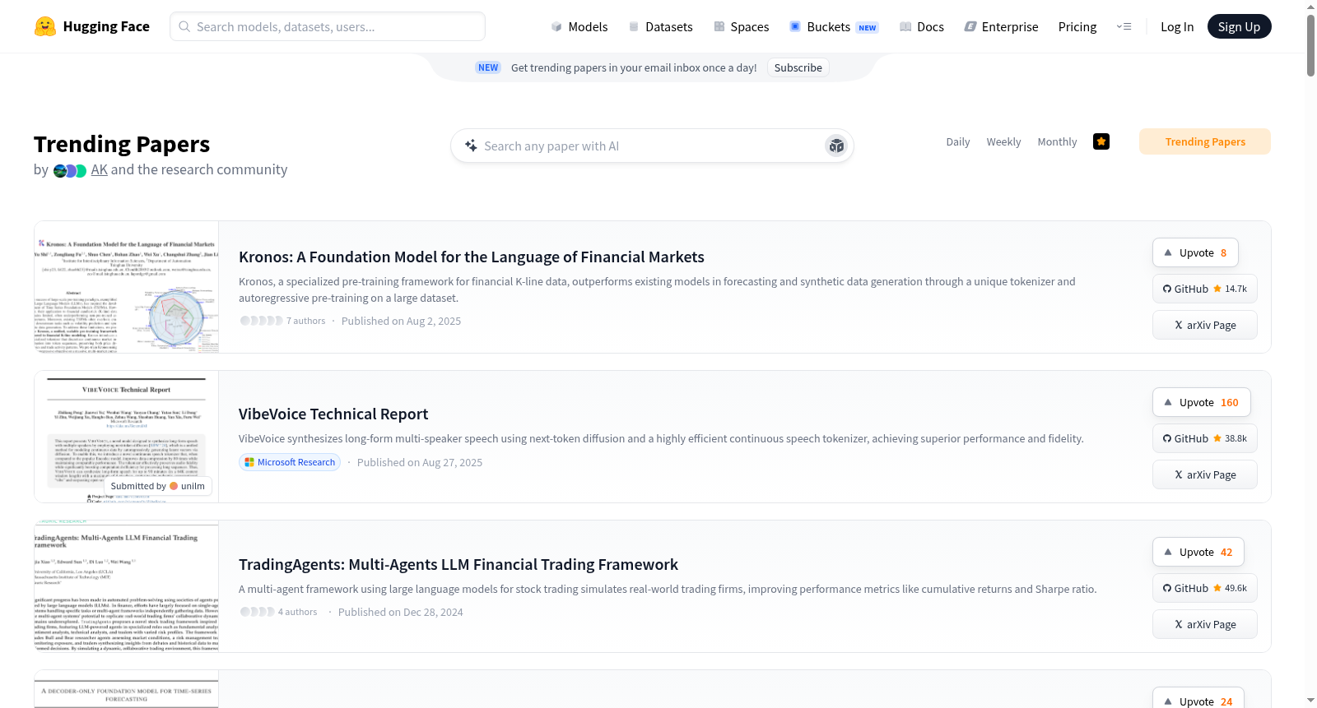The width and height of the screenshot is (1317, 708).
Task: Open the Models navigation item
Action: tap(579, 26)
